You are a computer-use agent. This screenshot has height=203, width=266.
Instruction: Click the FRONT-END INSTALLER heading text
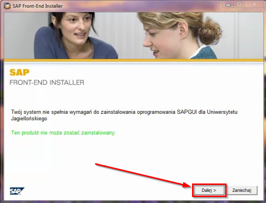(47, 83)
